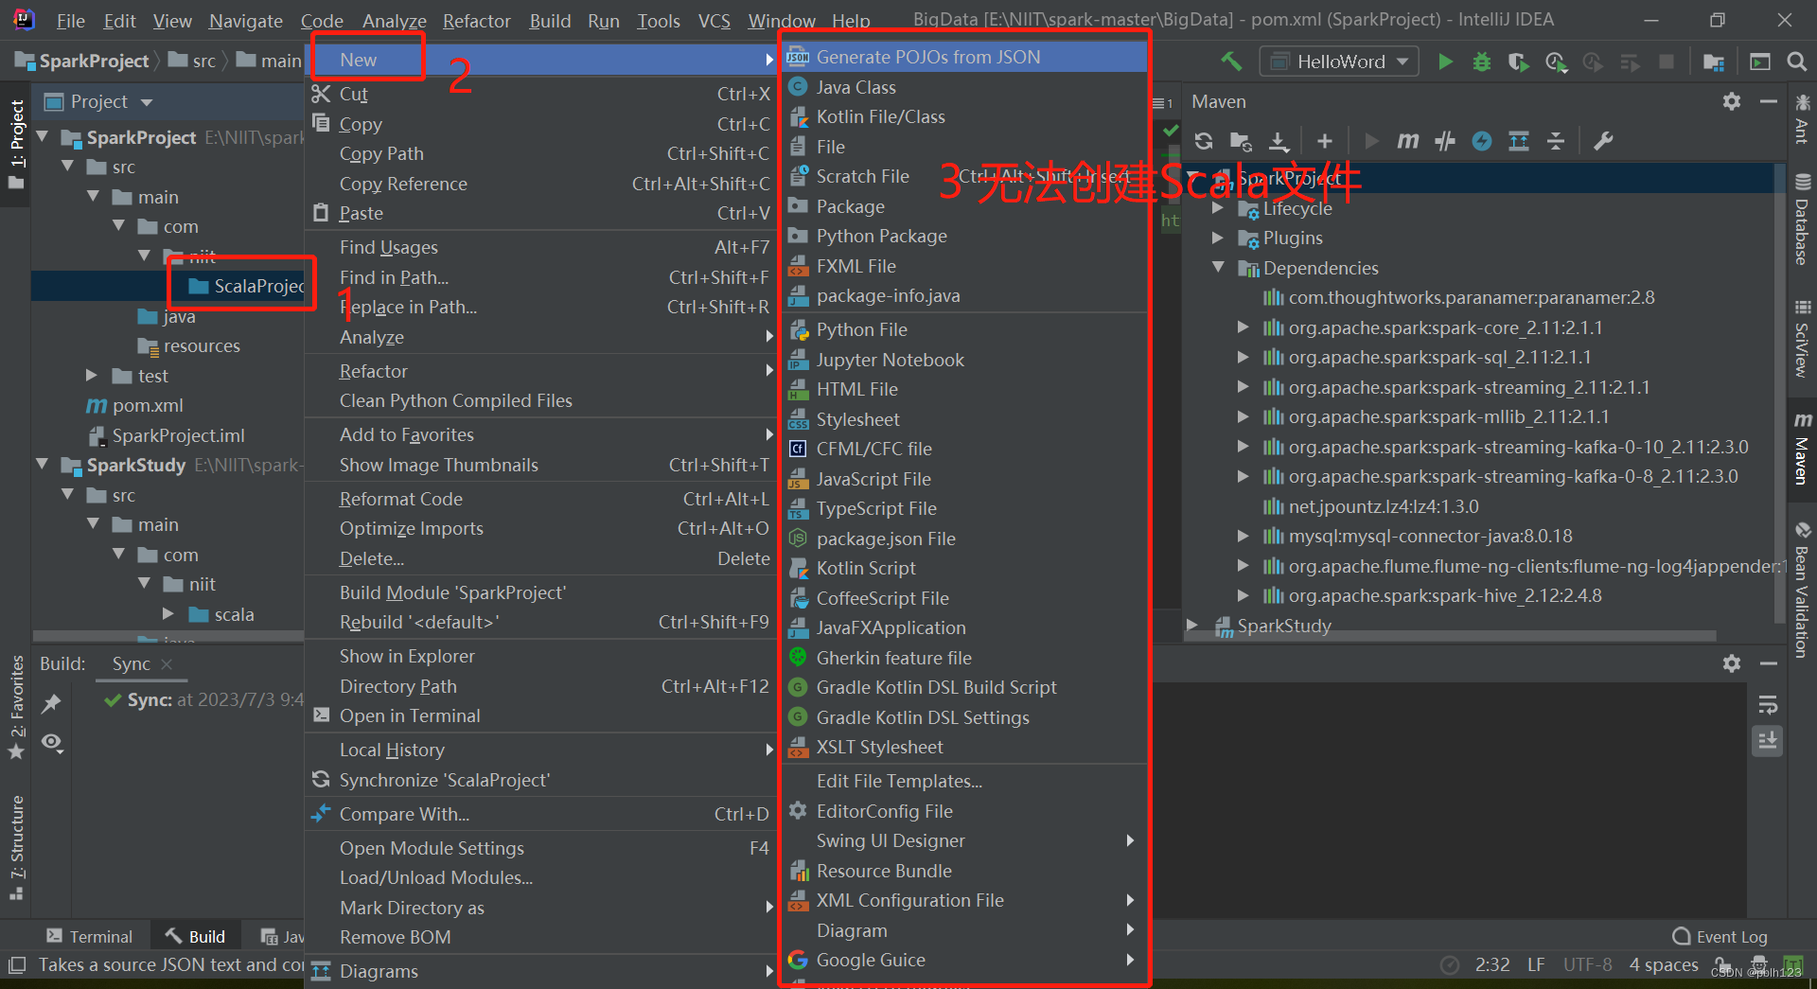Open Maven settings wrench icon

1603,141
